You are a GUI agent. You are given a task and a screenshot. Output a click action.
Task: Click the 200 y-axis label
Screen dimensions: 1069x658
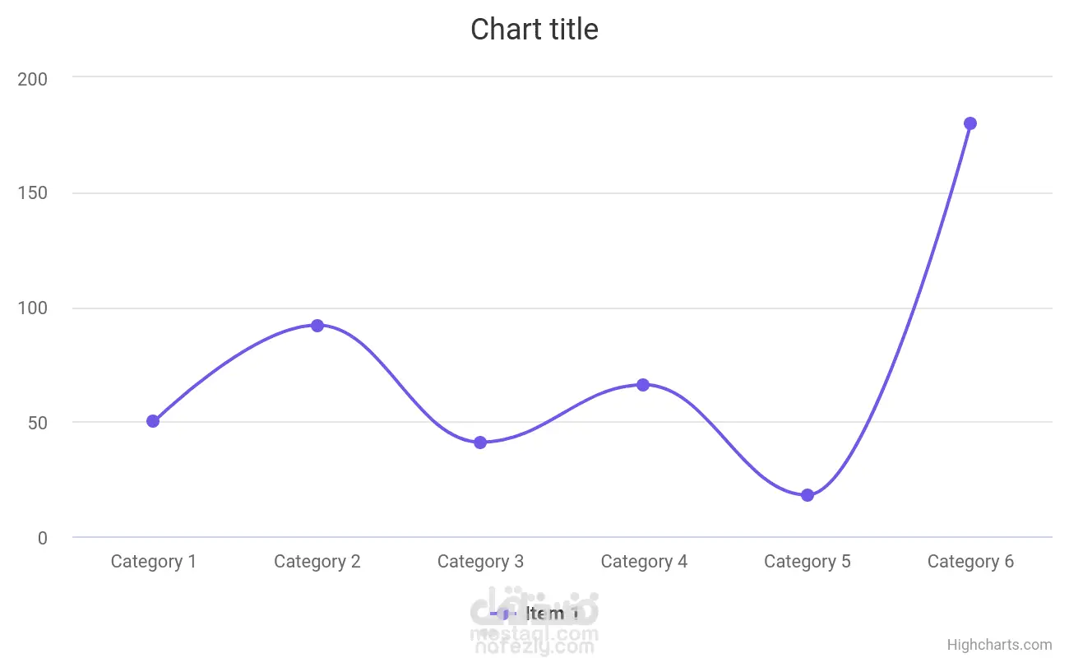[x=33, y=79]
